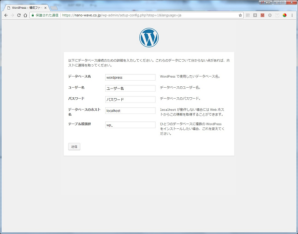Viewport: 298px width, 234px height.
Task: Click the データベース名 field label
Action: click(x=79, y=76)
